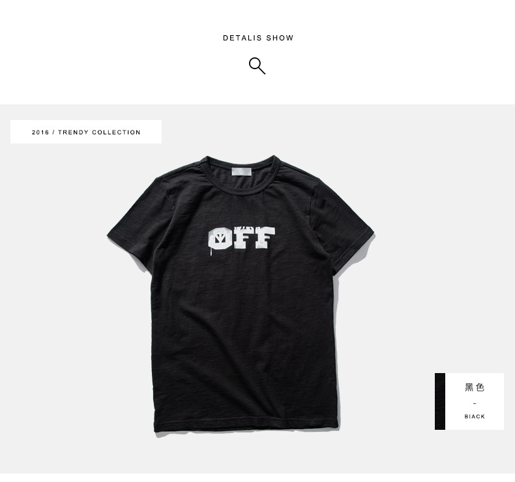Click the word COLLECTION in the banner

[x=116, y=132]
